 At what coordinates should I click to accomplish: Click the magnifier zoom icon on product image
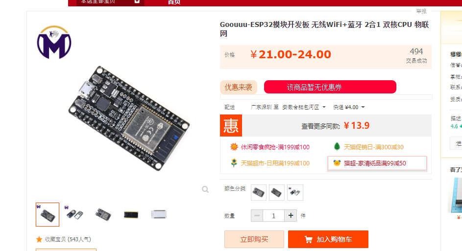pyautogui.click(x=205, y=189)
